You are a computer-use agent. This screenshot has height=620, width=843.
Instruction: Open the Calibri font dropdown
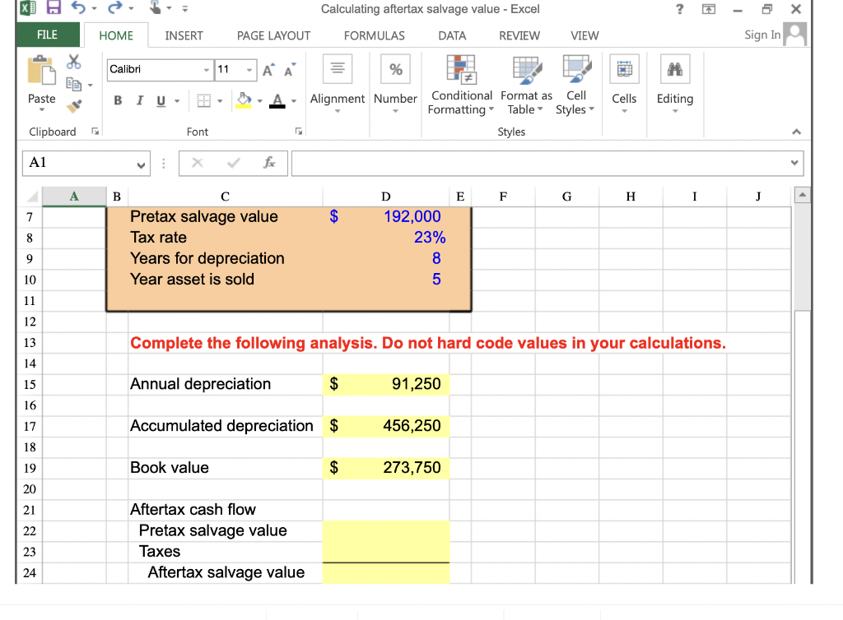(x=207, y=70)
